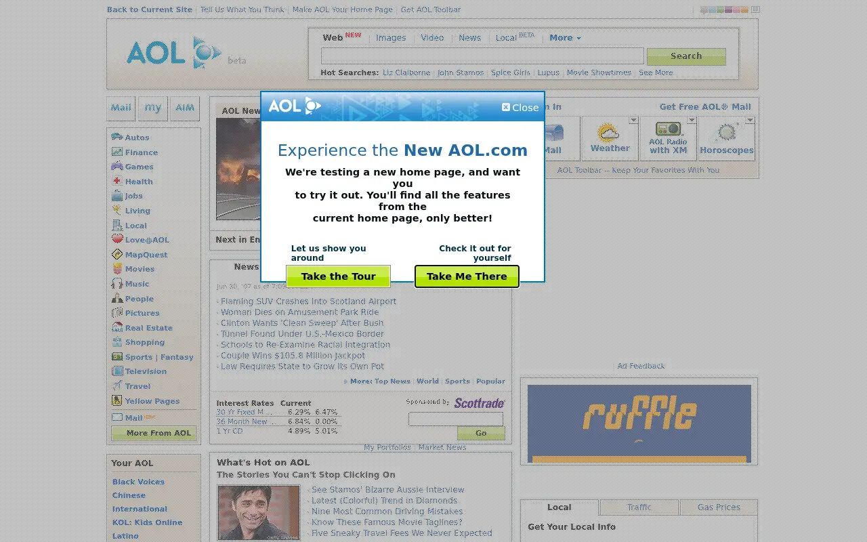Open the Real Estate house icon
The height and width of the screenshot is (542, 867).
pyautogui.click(x=117, y=327)
